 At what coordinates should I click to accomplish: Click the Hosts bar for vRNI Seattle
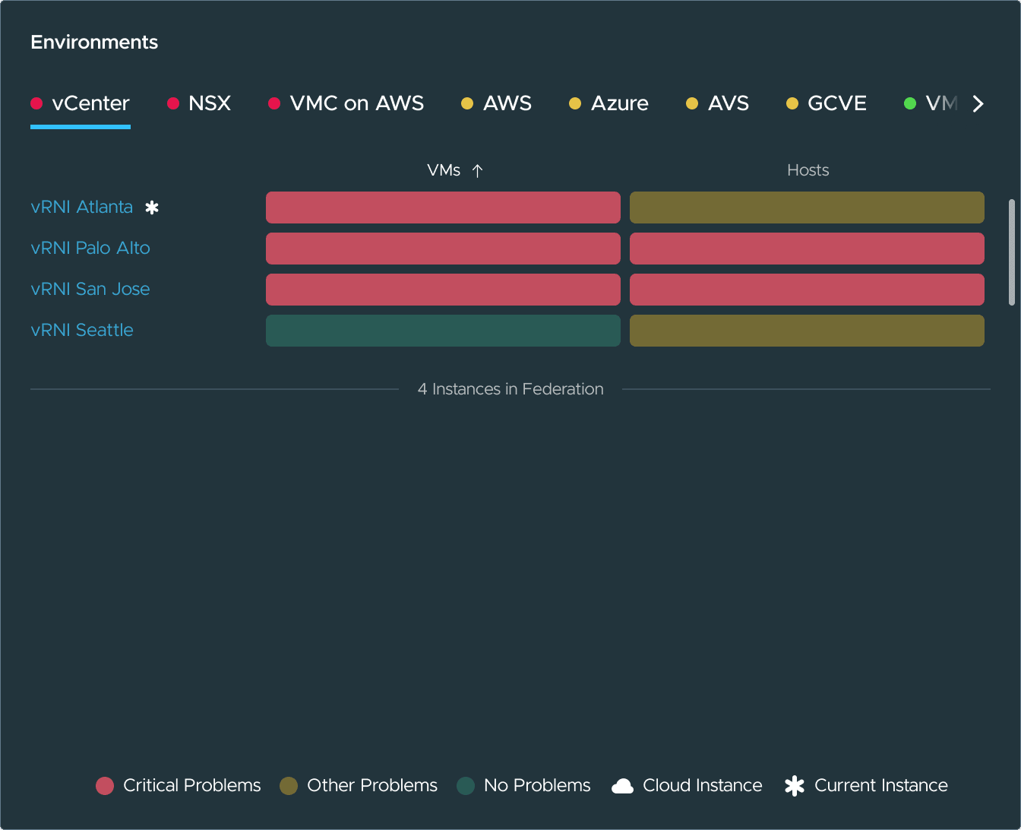807,331
